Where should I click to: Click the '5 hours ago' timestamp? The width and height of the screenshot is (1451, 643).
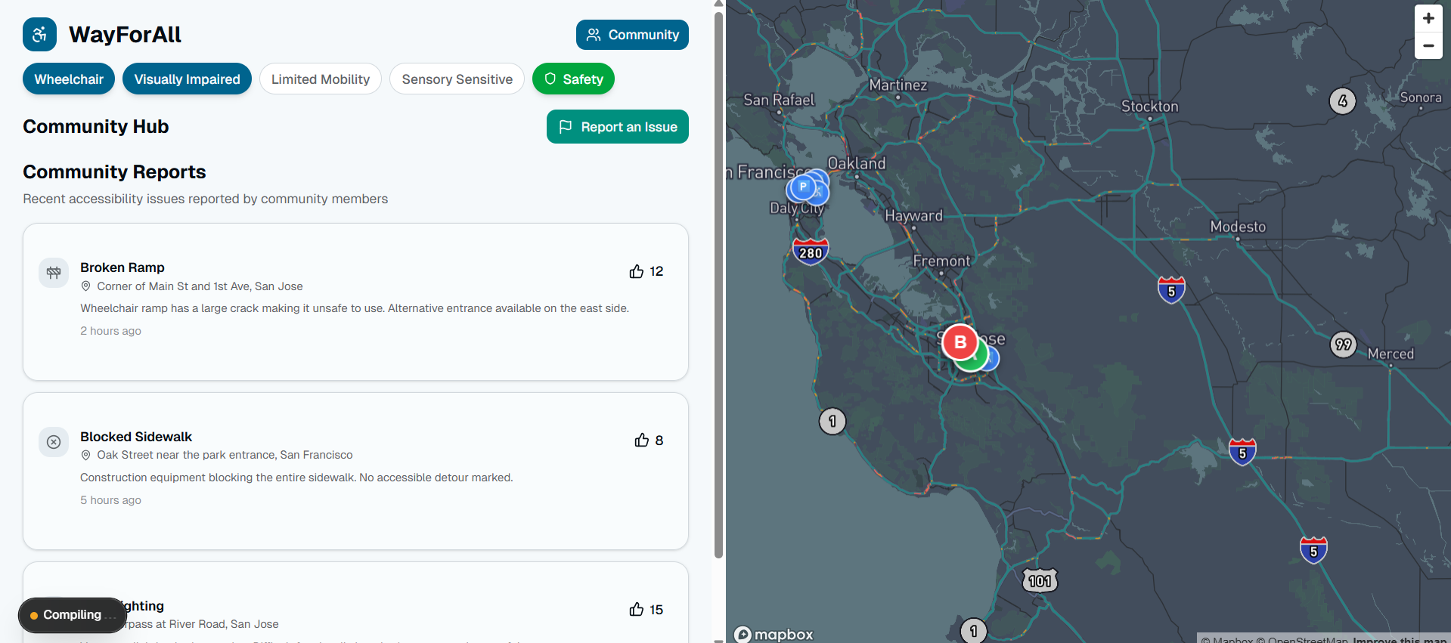tap(110, 500)
